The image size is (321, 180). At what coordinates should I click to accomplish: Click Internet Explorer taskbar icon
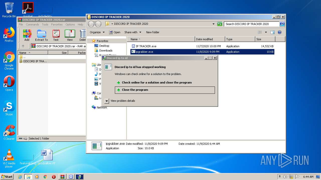point(20,177)
